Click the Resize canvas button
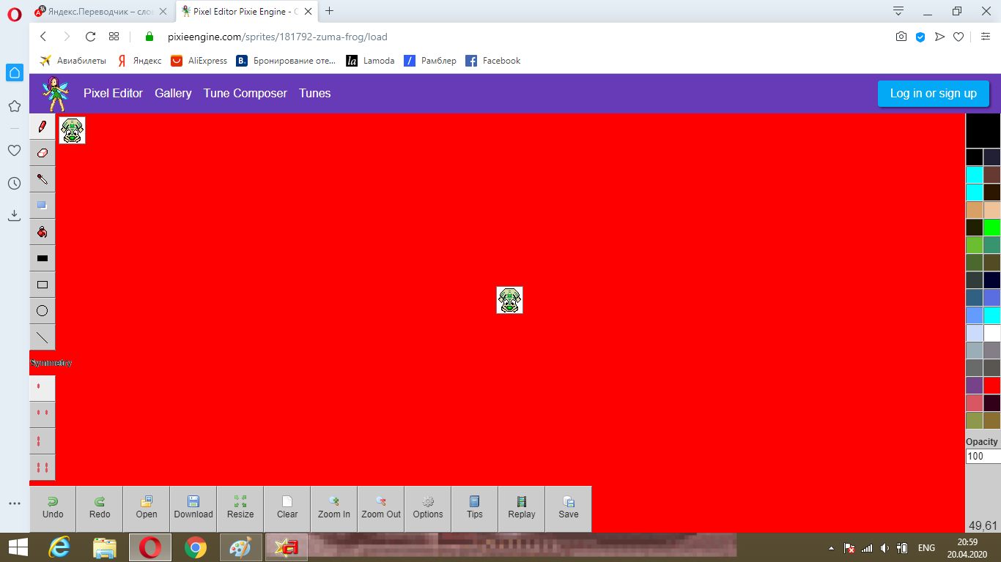 240,509
